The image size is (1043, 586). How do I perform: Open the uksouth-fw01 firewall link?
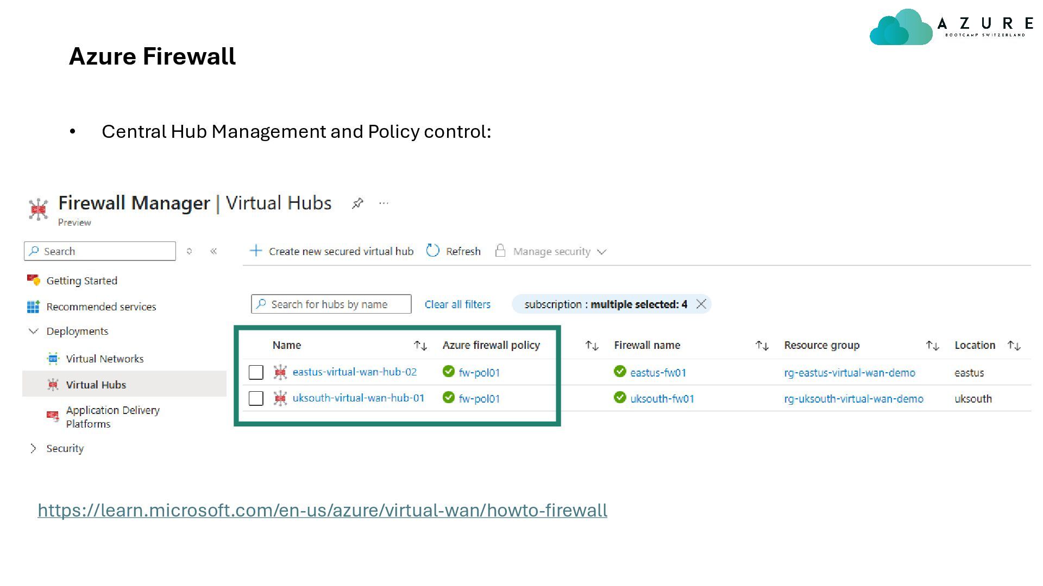click(x=662, y=399)
